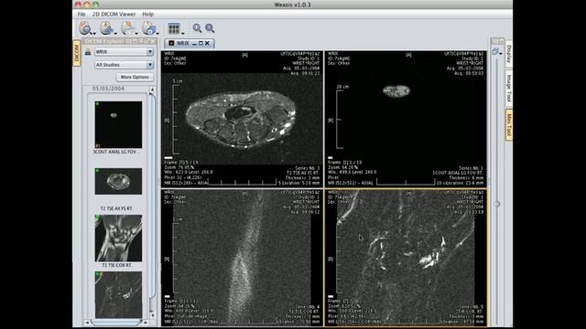Viewport: 586px width, 329px height.
Task: Click the thumbnail list scroll-up arrow
Action: click(152, 90)
